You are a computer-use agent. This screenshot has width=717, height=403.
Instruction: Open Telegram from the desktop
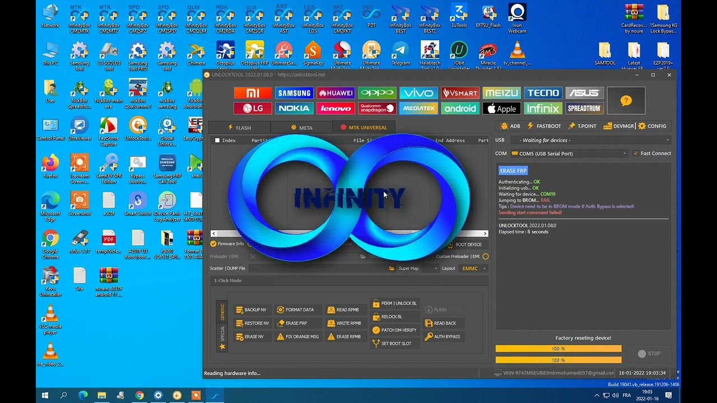pyautogui.click(x=401, y=53)
